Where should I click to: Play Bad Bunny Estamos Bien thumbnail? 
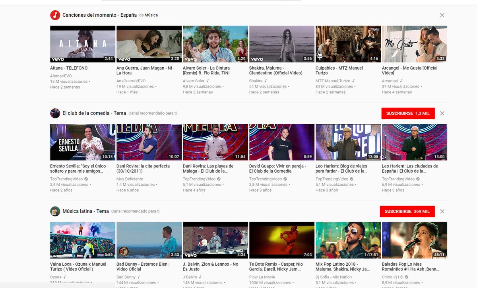[x=149, y=240]
